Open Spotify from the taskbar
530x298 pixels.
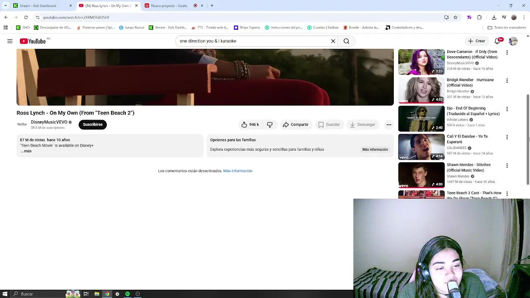tap(128, 294)
